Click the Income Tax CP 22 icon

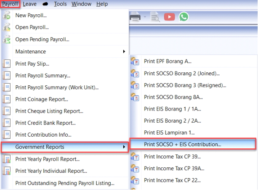click(x=135, y=180)
